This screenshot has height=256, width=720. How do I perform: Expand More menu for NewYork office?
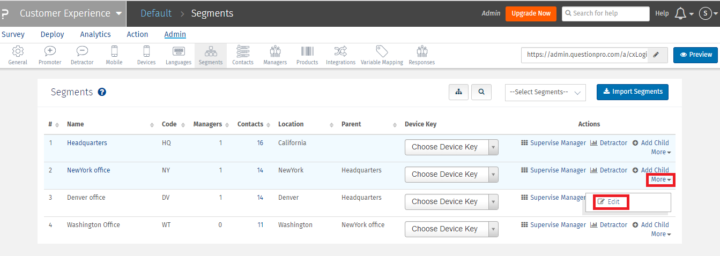(x=660, y=180)
